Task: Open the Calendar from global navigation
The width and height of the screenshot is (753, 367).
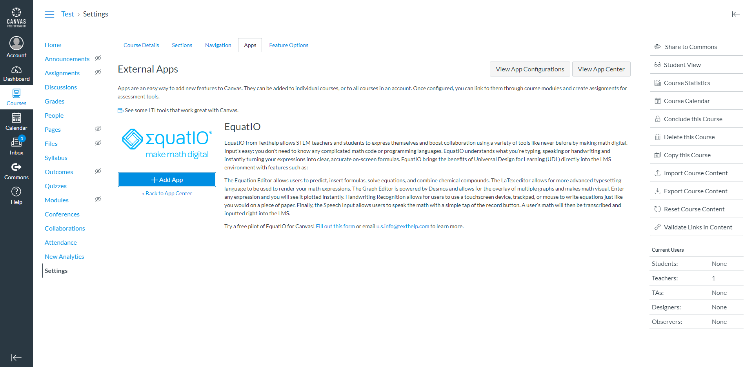Action: click(16, 122)
